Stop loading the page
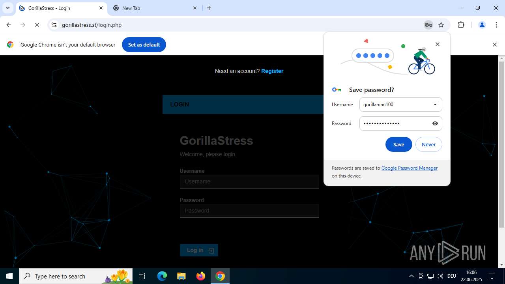Screen dimensions: 505x284 (x=37, y=25)
